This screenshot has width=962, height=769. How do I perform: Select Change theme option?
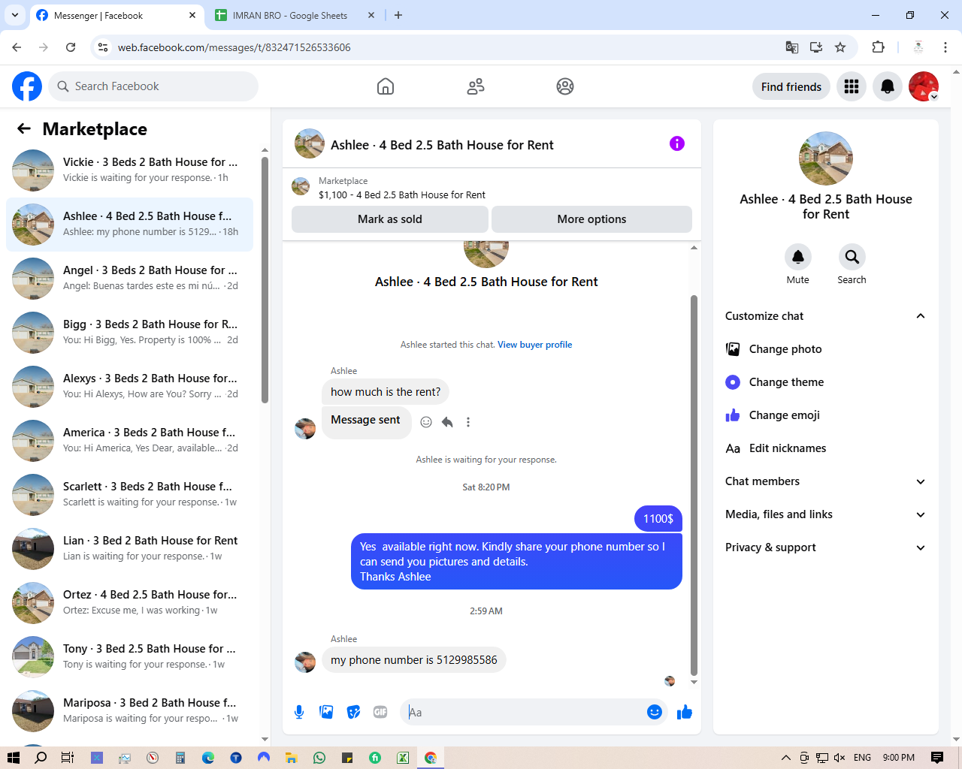[x=825, y=382]
